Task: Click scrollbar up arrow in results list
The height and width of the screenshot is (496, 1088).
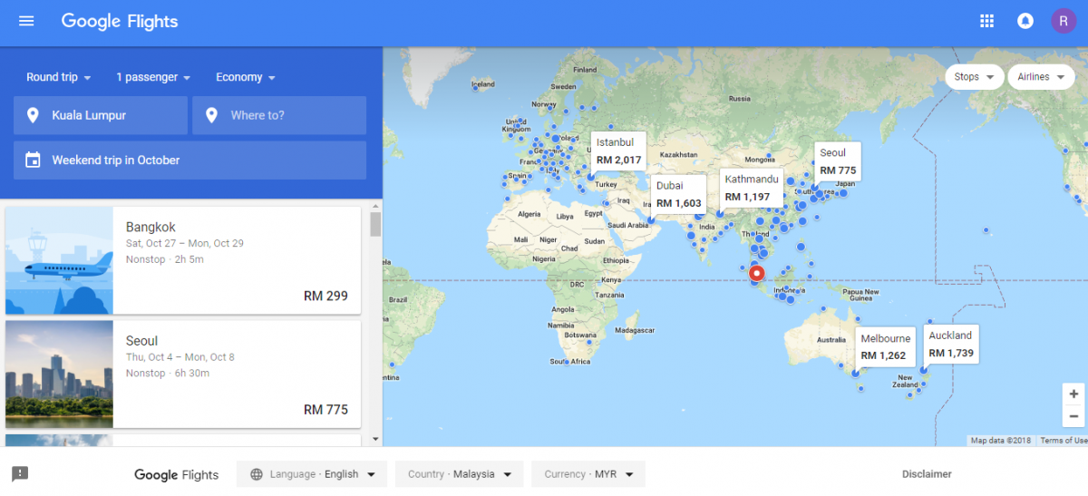Action: (x=376, y=207)
